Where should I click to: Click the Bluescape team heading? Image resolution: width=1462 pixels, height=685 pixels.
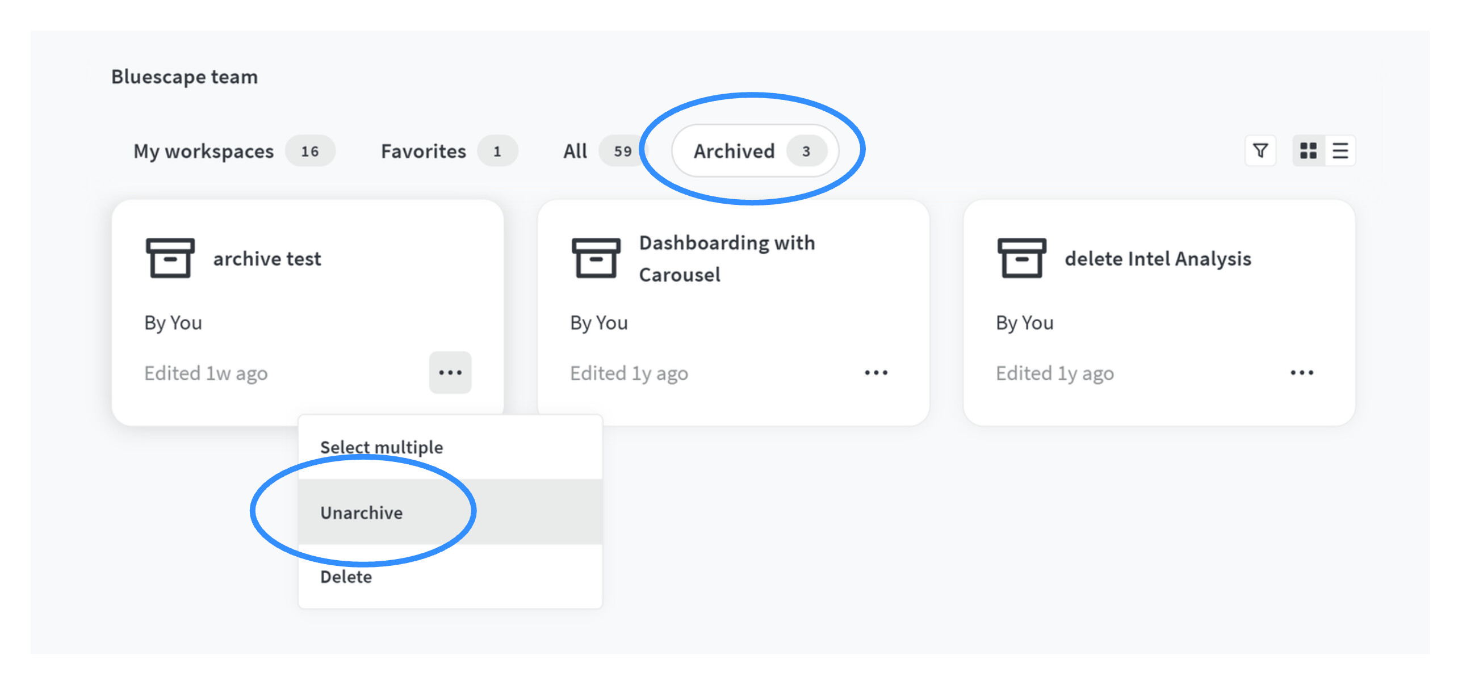coord(185,77)
